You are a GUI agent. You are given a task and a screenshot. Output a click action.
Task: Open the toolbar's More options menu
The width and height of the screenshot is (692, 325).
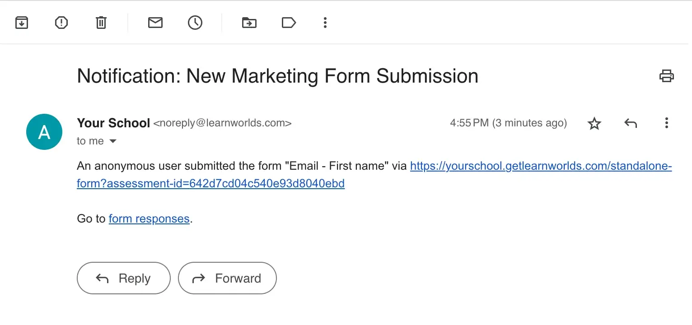(325, 23)
